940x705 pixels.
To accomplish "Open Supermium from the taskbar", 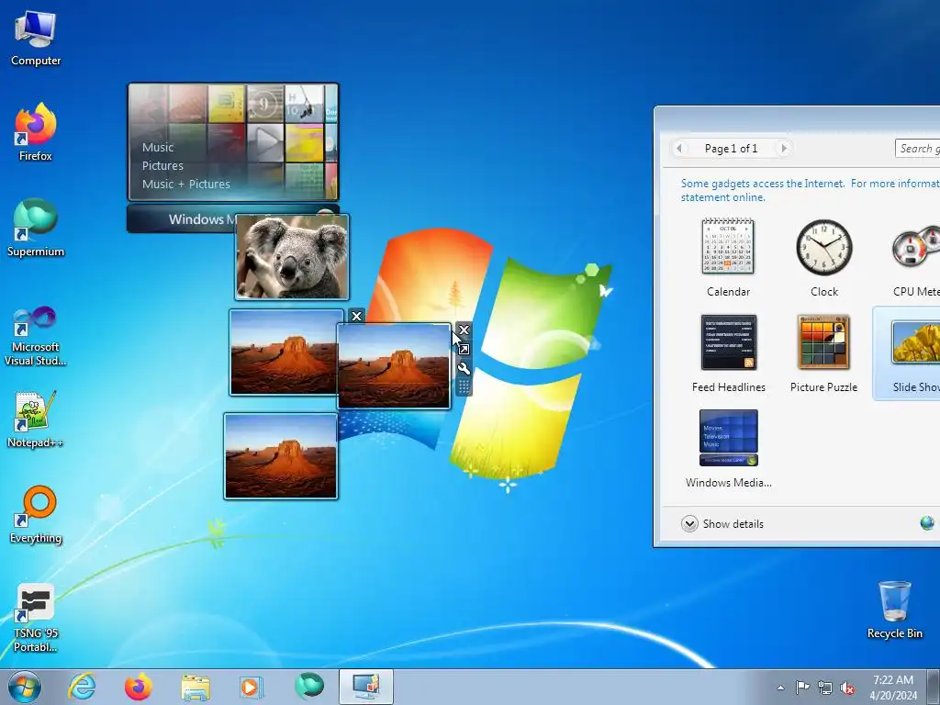I will pos(309,687).
